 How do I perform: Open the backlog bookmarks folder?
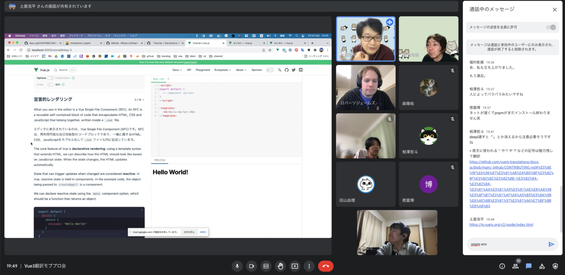click(x=165, y=56)
